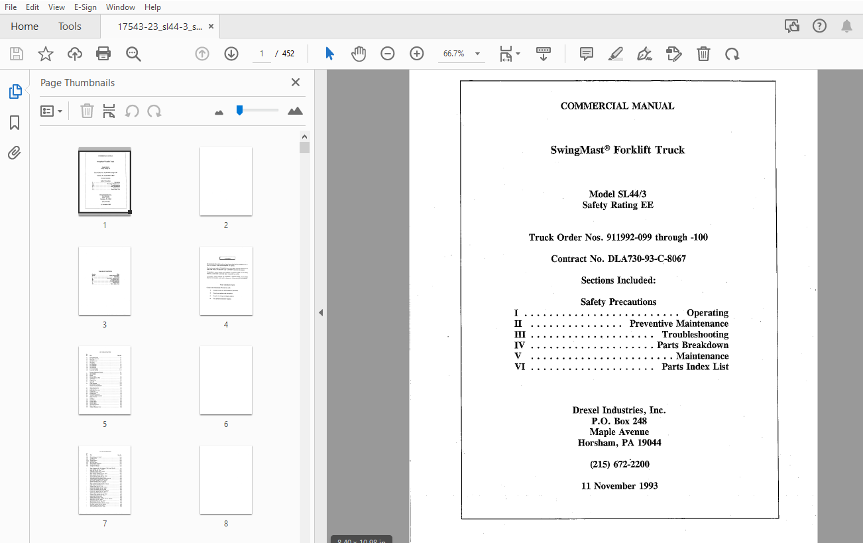The image size is (863, 543).
Task: Delete selected page in thumbnails panel
Action: tap(87, 111)
